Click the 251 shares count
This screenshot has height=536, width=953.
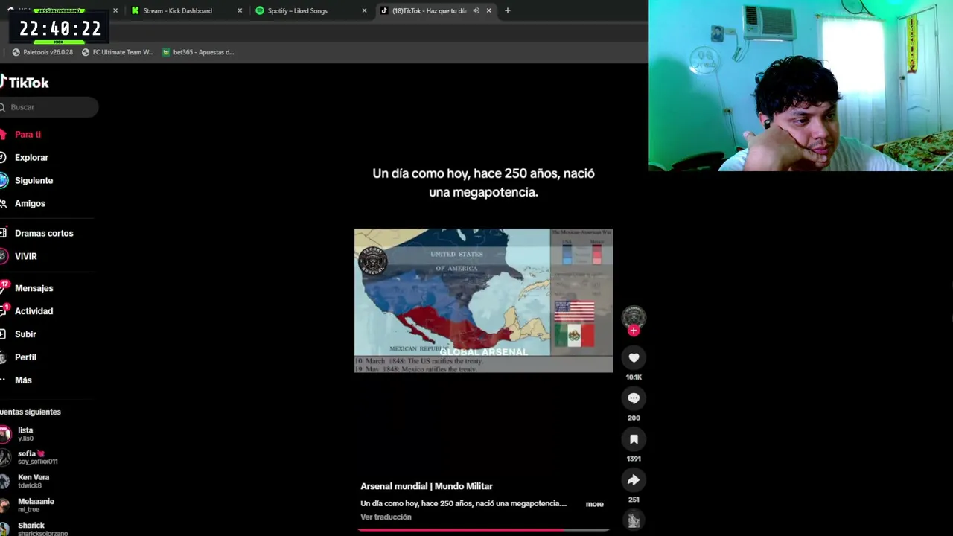(634, 500)
